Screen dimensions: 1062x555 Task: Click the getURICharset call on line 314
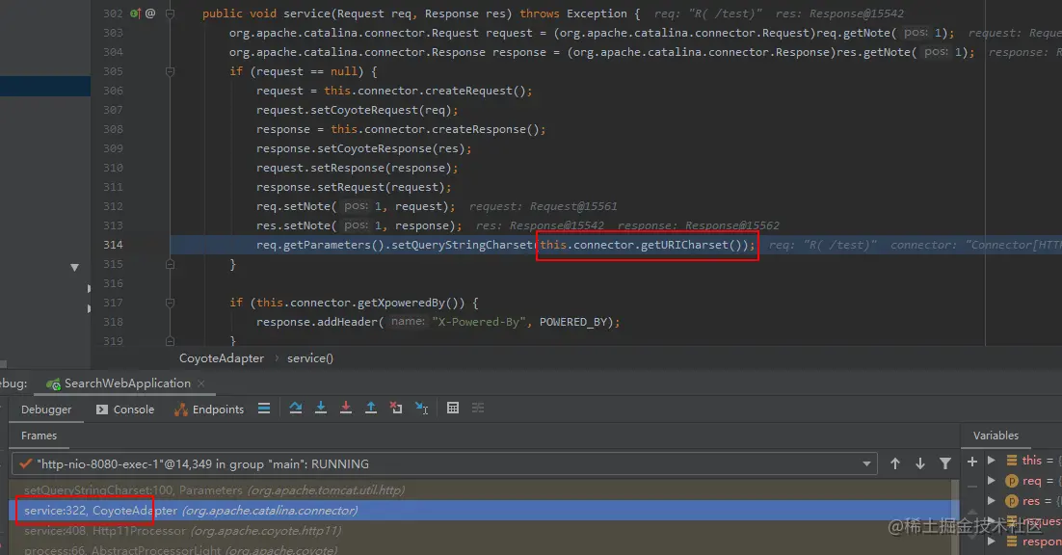click(x=685, y=245)
